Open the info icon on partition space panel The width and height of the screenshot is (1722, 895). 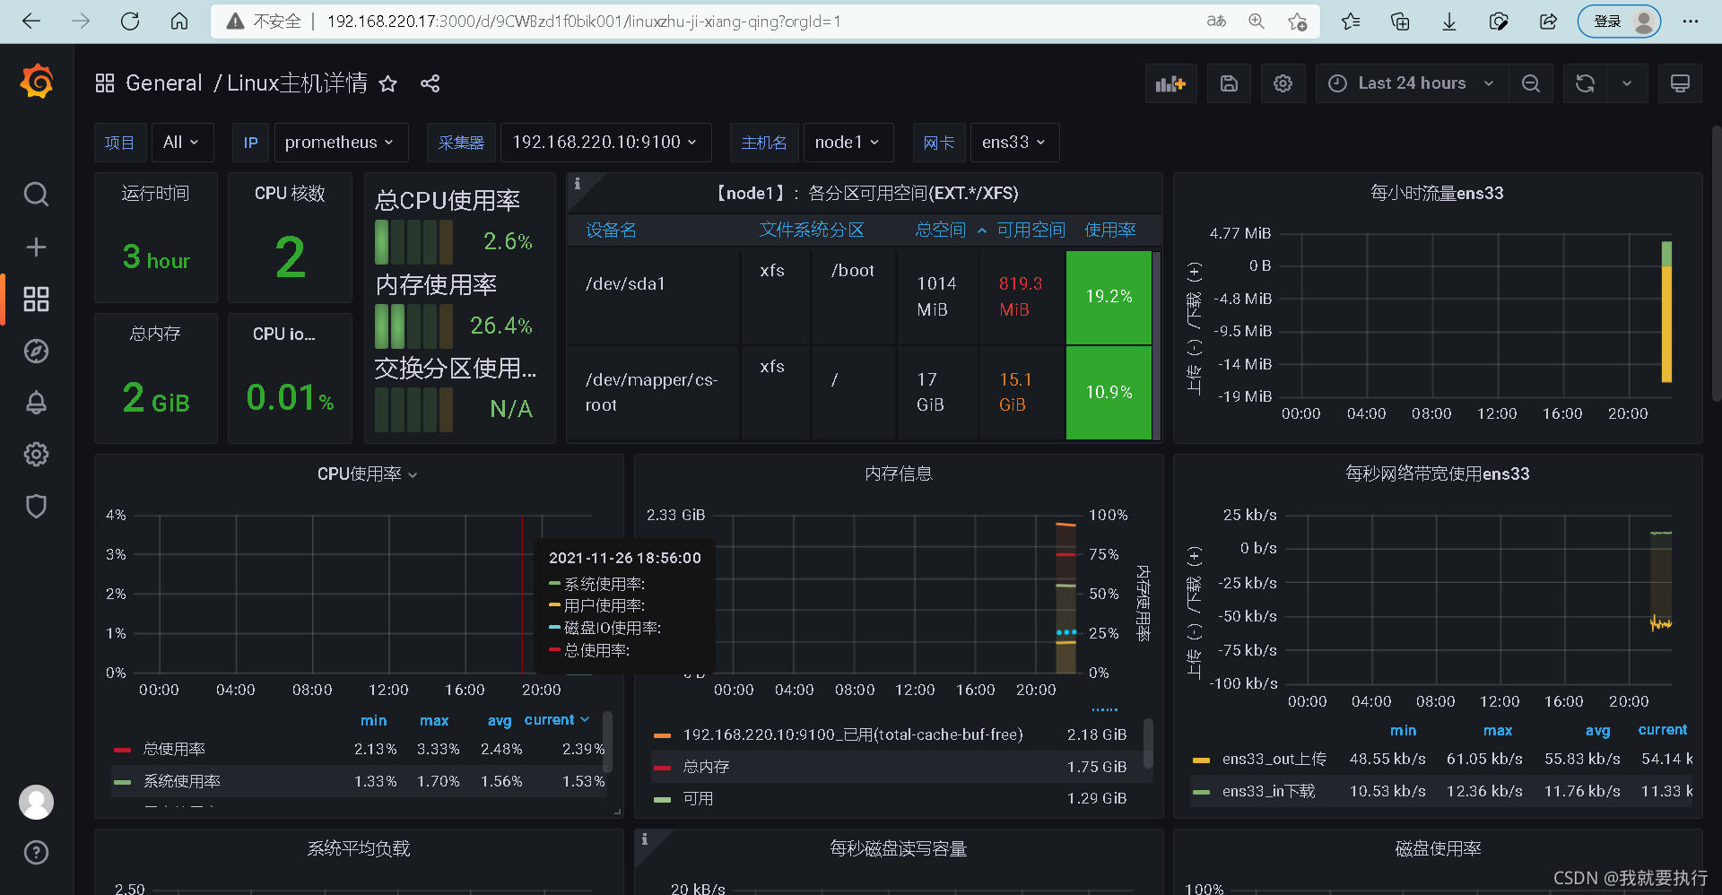point(578,184)
